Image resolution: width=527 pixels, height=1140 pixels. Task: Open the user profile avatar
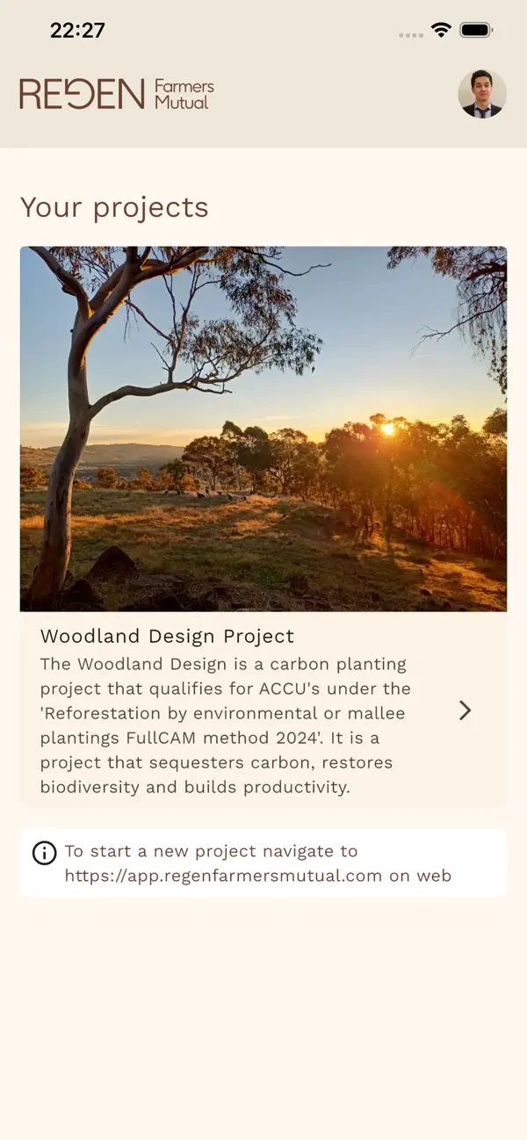point(482,94)
